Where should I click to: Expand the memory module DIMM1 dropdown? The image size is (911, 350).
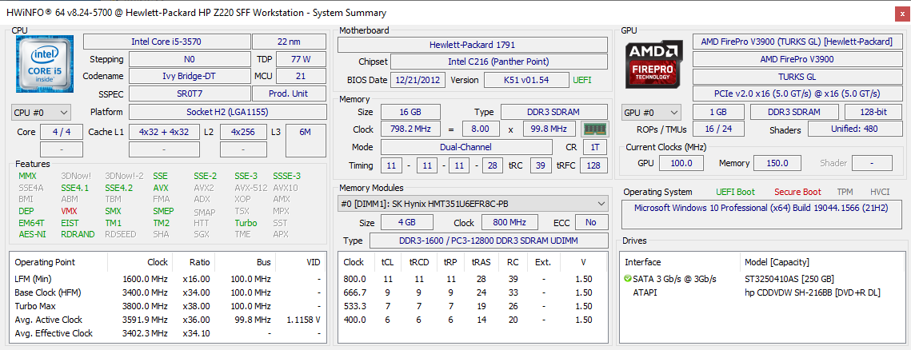(x=473, y=204)
